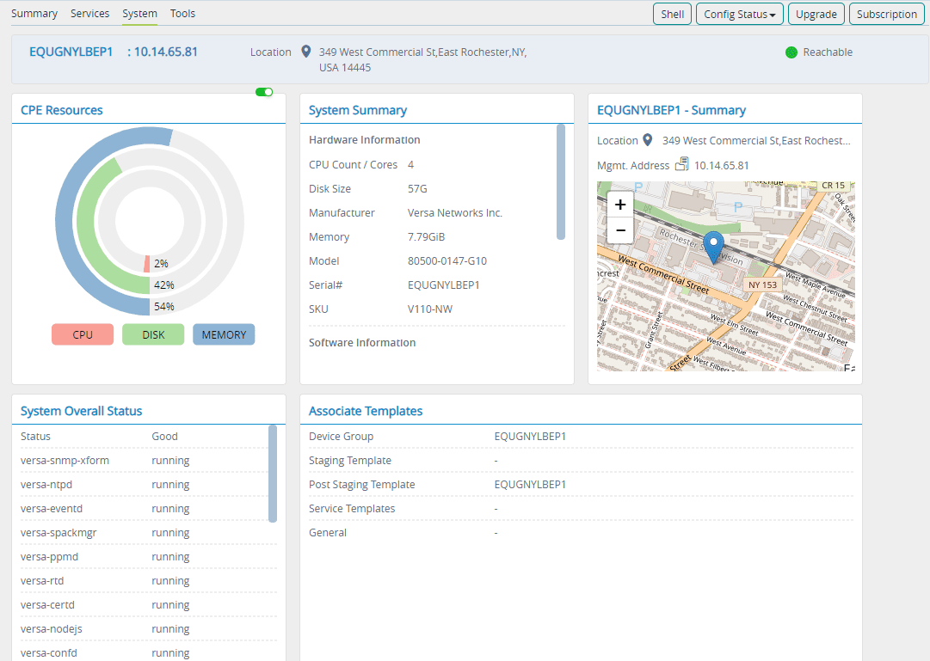Toggle the MEMORY series in the resources chart
Viewport: 930px width, 661px height.
(223, 334)
